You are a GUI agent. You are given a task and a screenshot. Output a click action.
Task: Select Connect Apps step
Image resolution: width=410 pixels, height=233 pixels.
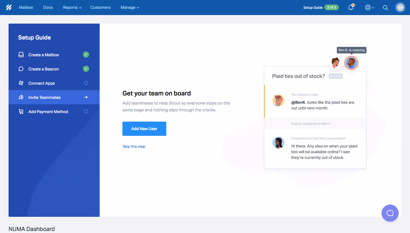pyautogui.click(x=54, y=83)
